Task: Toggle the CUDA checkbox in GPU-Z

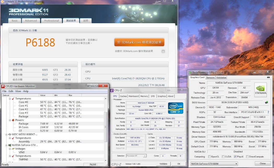Action: tap(223, 157)
